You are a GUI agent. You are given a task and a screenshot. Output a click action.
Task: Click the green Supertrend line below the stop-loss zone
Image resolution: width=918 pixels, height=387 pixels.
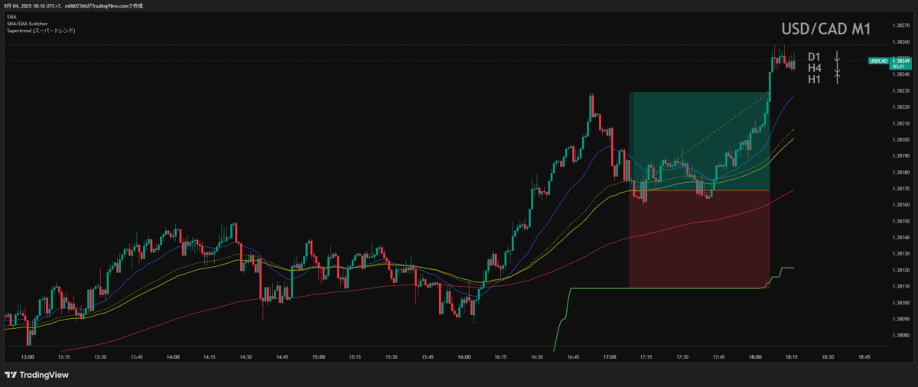tap(666, 288)
